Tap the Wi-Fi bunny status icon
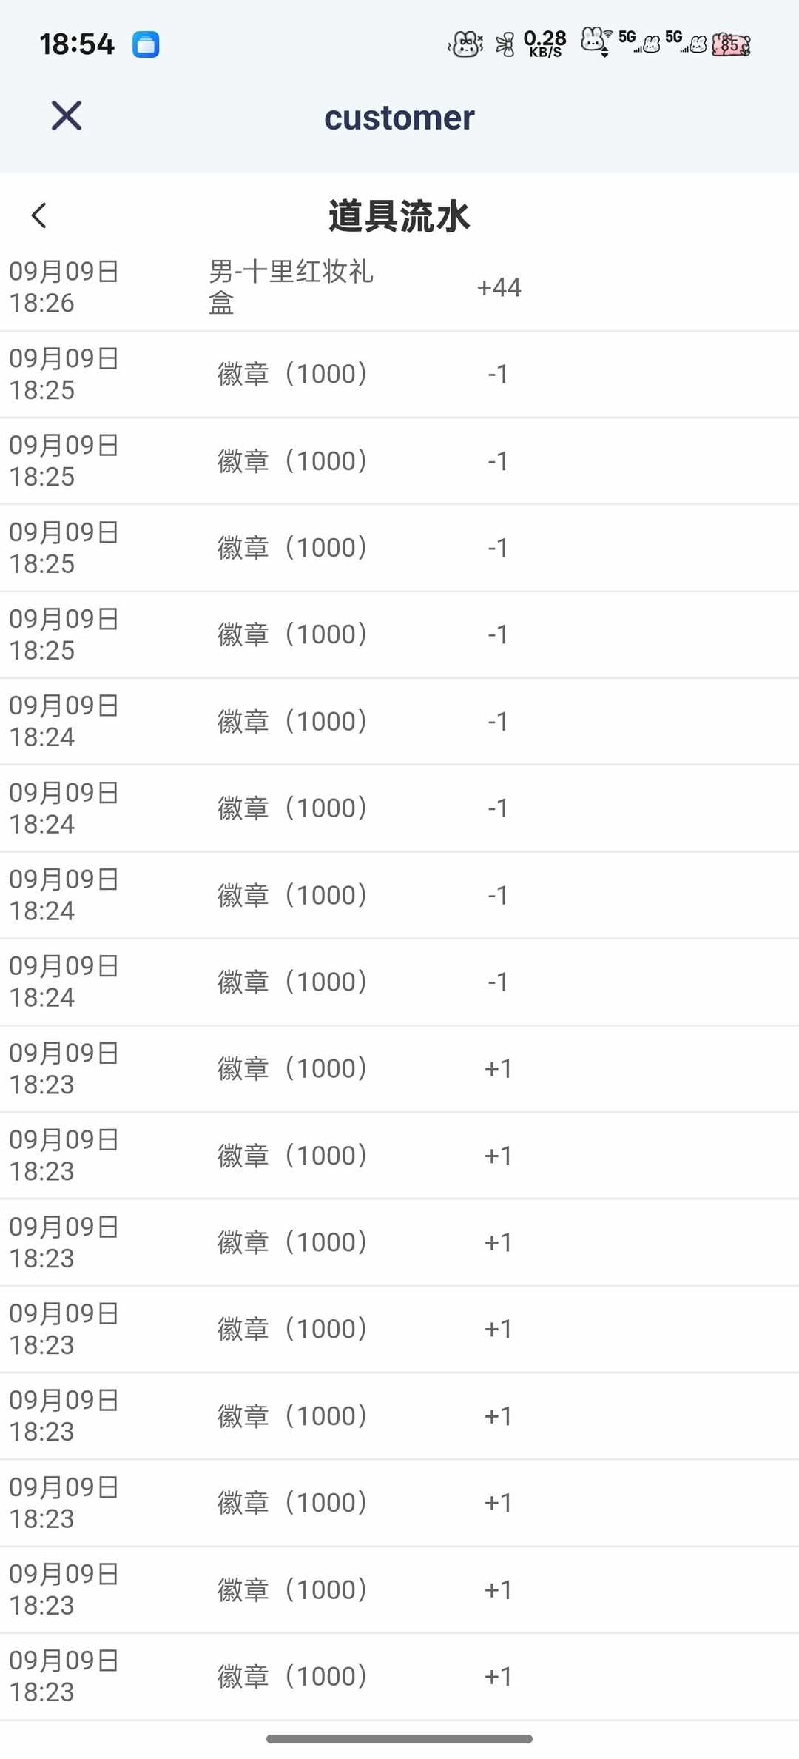This screenshot has width=799, height=1759. (x=596, y=41)
